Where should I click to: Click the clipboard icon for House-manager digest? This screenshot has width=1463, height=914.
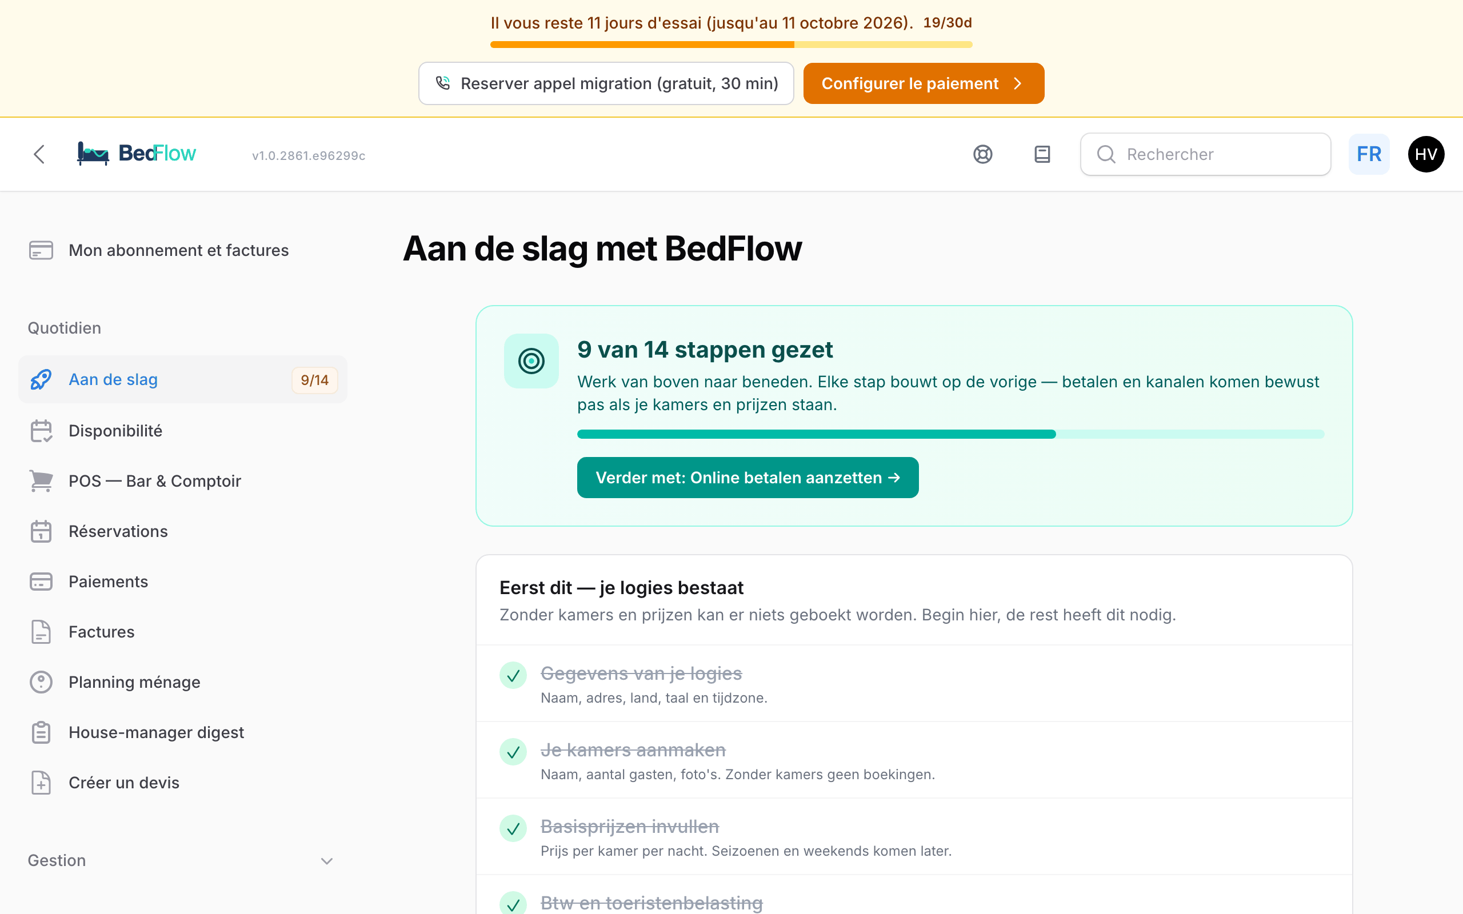pos(41,732)
